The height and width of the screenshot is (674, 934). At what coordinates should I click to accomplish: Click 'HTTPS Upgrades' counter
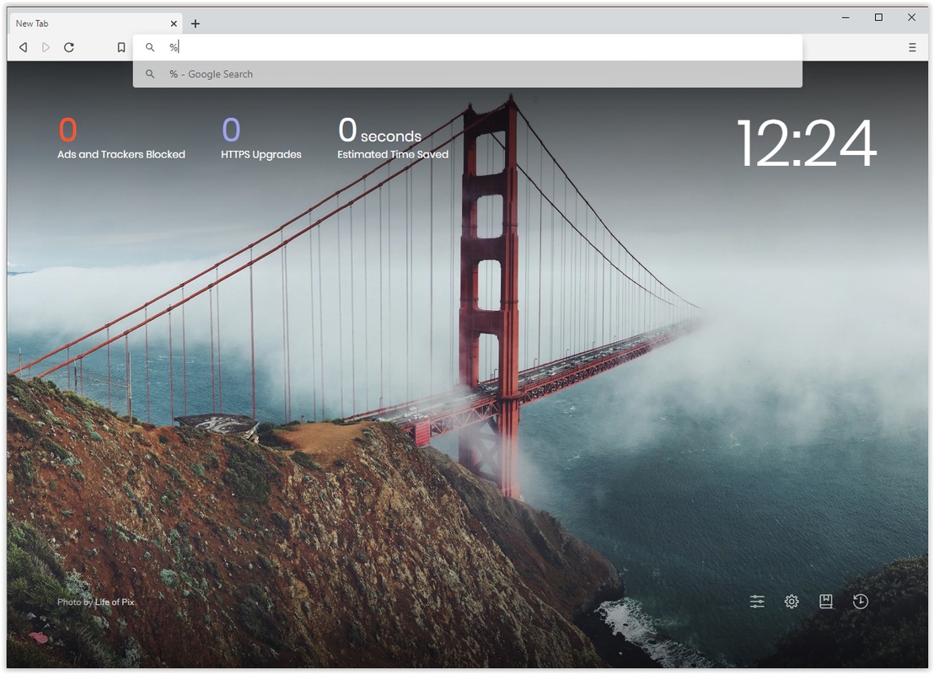point(261,139)
